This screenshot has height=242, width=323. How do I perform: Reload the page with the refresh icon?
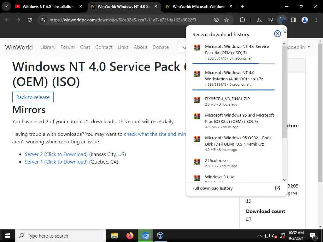(30, 20)
